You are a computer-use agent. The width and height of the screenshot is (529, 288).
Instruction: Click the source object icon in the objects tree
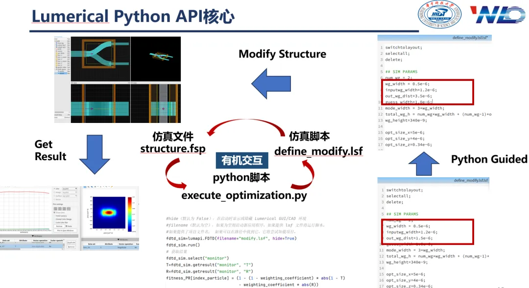pyautogui.click(x=57, y=51)
